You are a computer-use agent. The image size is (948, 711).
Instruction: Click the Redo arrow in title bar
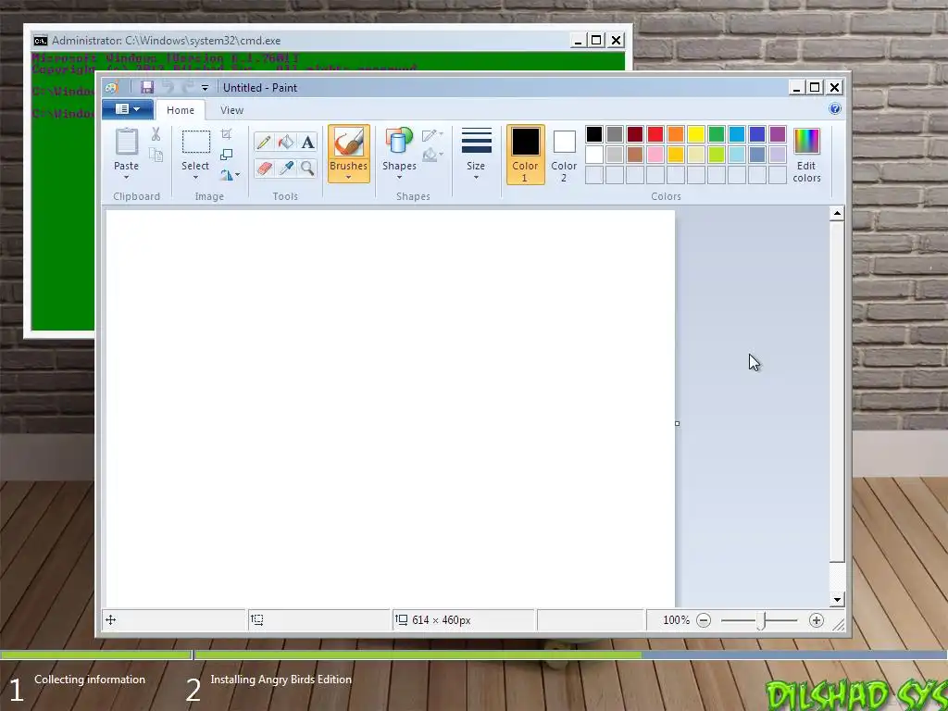coord(188,87)
